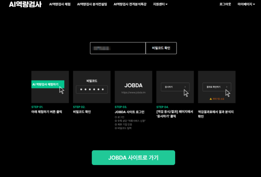Image resolution: width=261 pixels, height=177 pixels.
Task: Click the 응시하기 thumbnail in STEP 04
Action: pyautogui.click(x=175, y=87)
